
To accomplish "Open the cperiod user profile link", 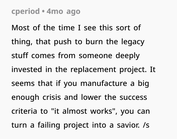I will (26, 11).
